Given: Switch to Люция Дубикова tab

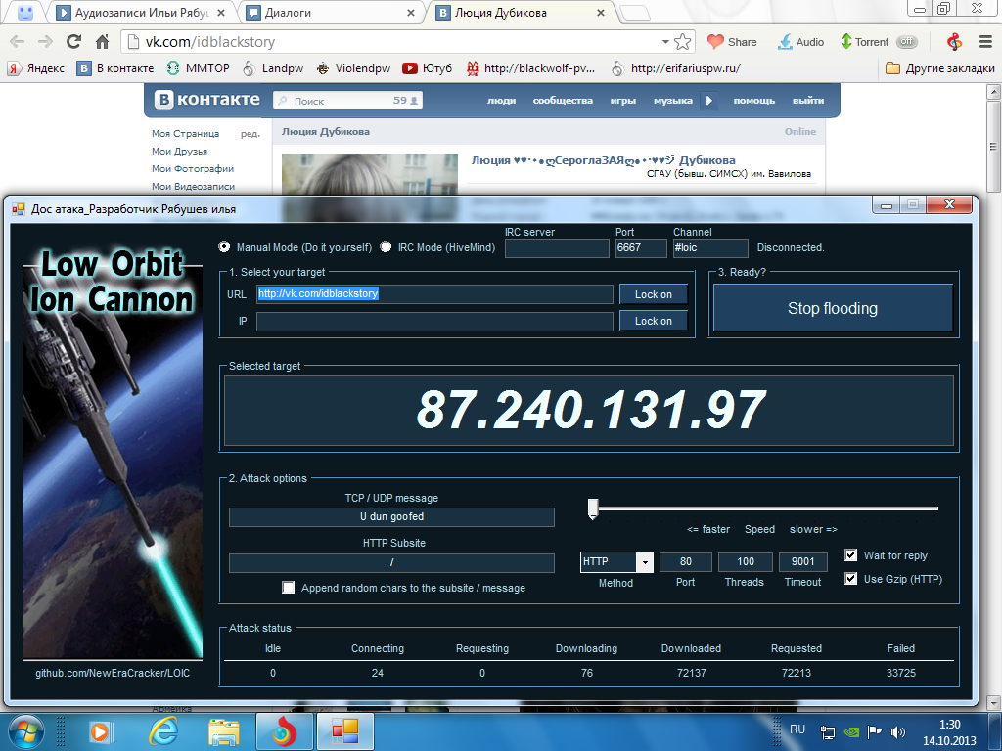Looking at the screenshot, I should (521, 13).
